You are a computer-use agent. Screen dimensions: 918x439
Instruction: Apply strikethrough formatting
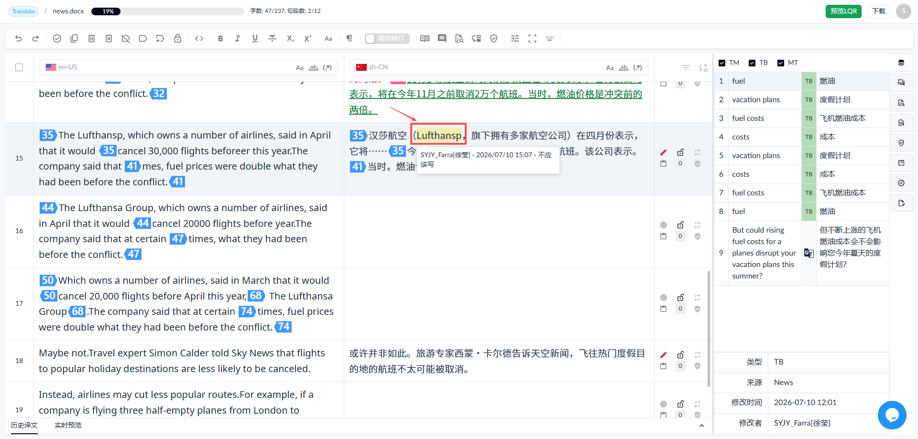coord(272,39)
